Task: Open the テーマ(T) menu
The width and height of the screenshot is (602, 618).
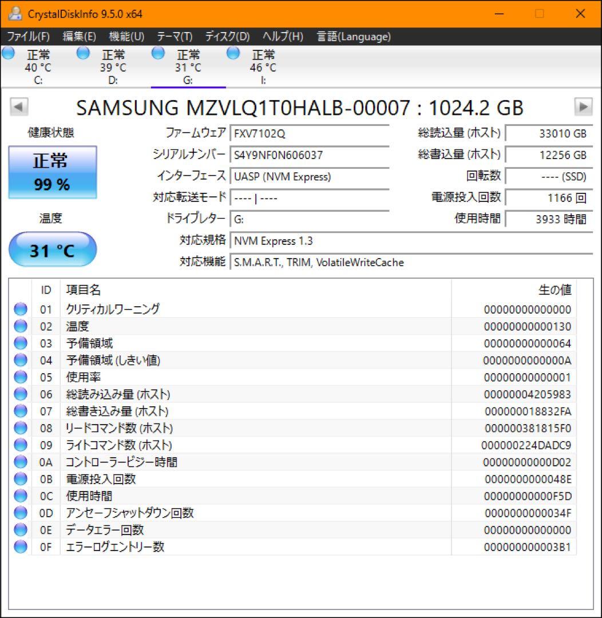Action: click(x=175, y=37)
